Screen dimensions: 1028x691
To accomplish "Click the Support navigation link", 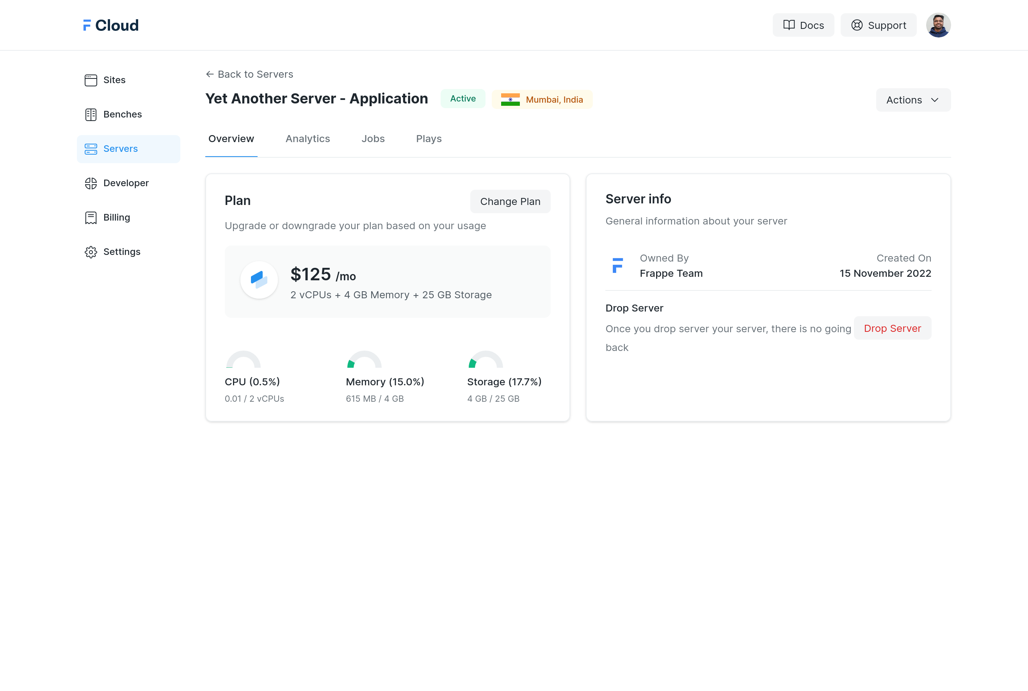I will (879, 25).
